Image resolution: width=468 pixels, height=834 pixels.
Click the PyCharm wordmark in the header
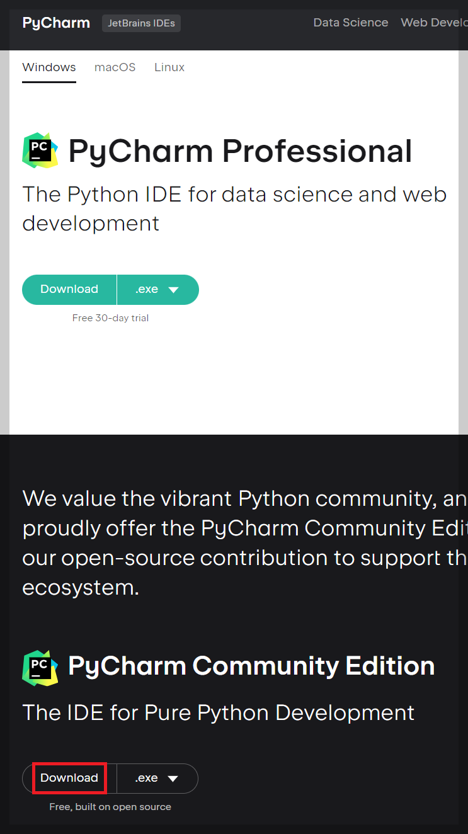coord(55,23)
